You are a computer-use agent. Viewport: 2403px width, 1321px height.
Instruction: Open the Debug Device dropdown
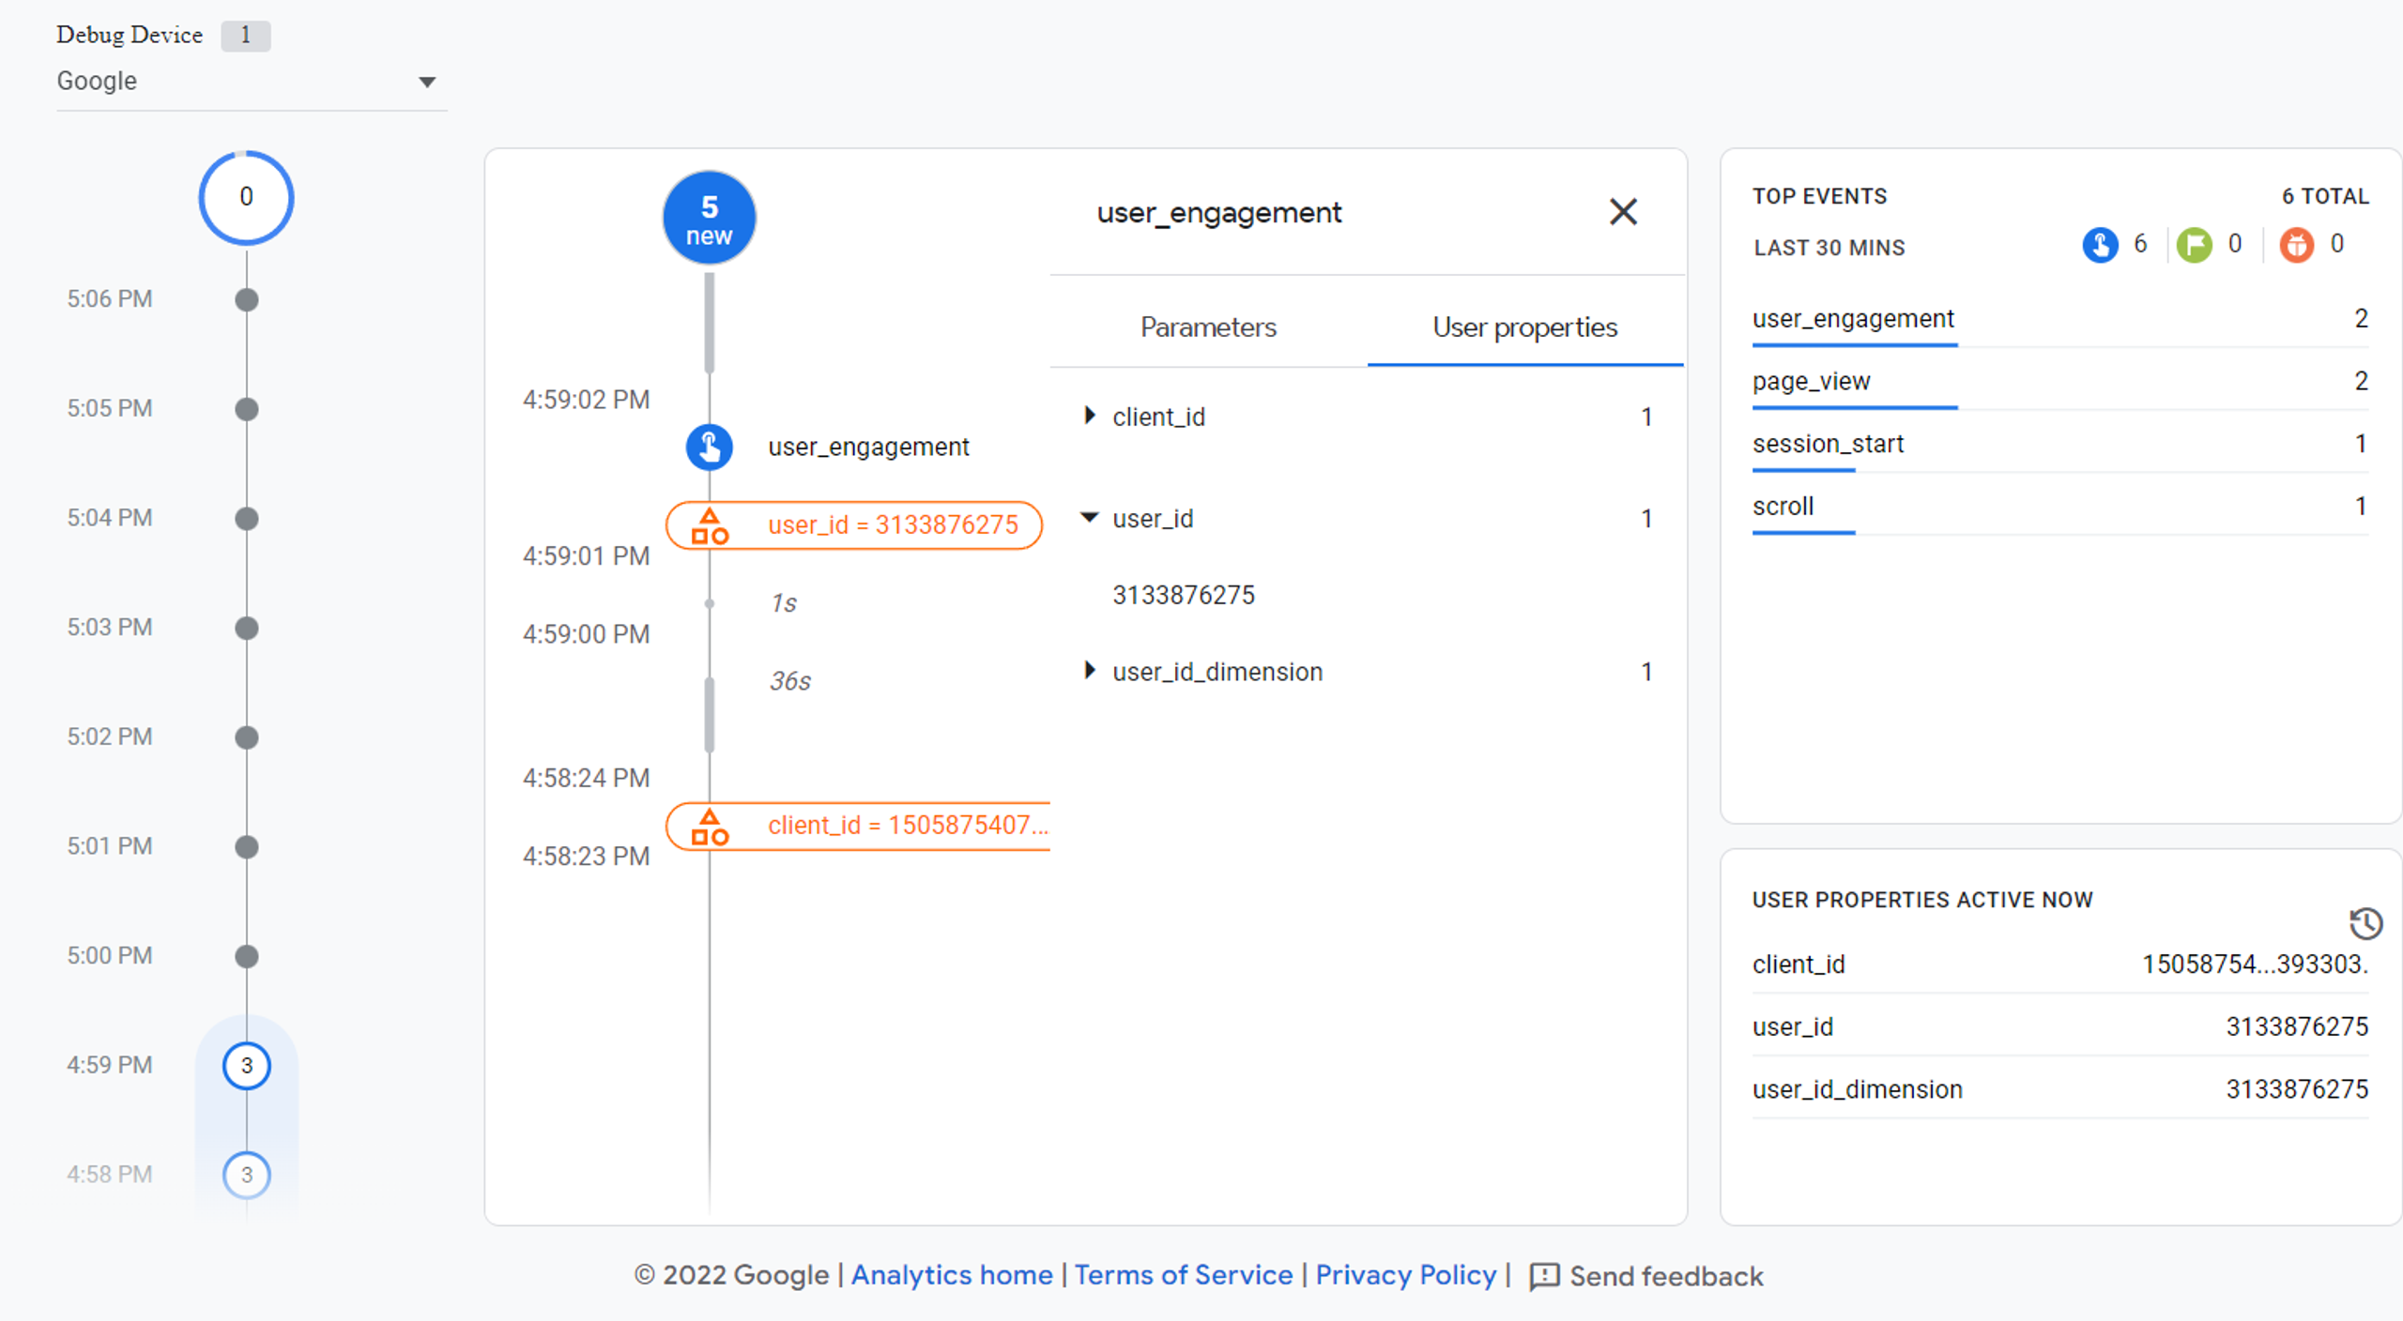coord(427,82)
